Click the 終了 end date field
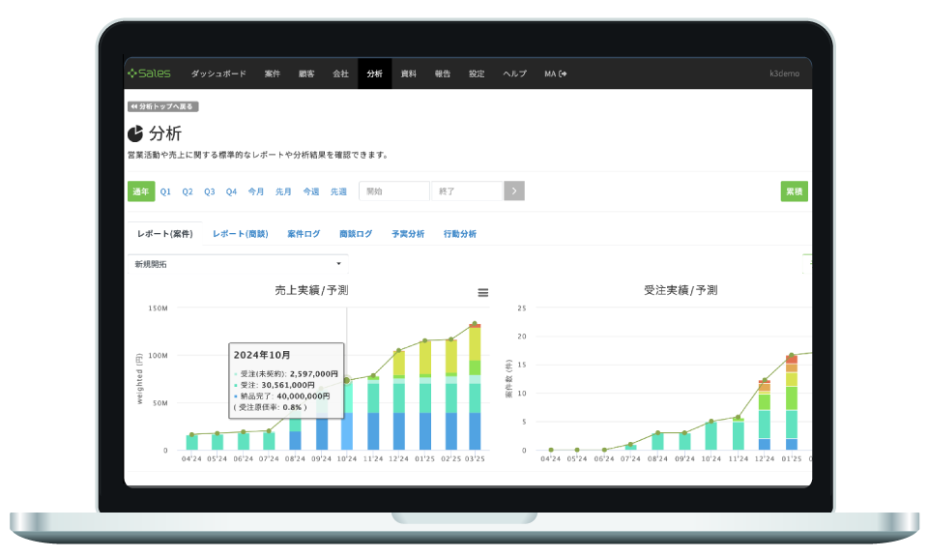Image resolution: width=928 pixels, height=557 pixels. pos(467,191)
